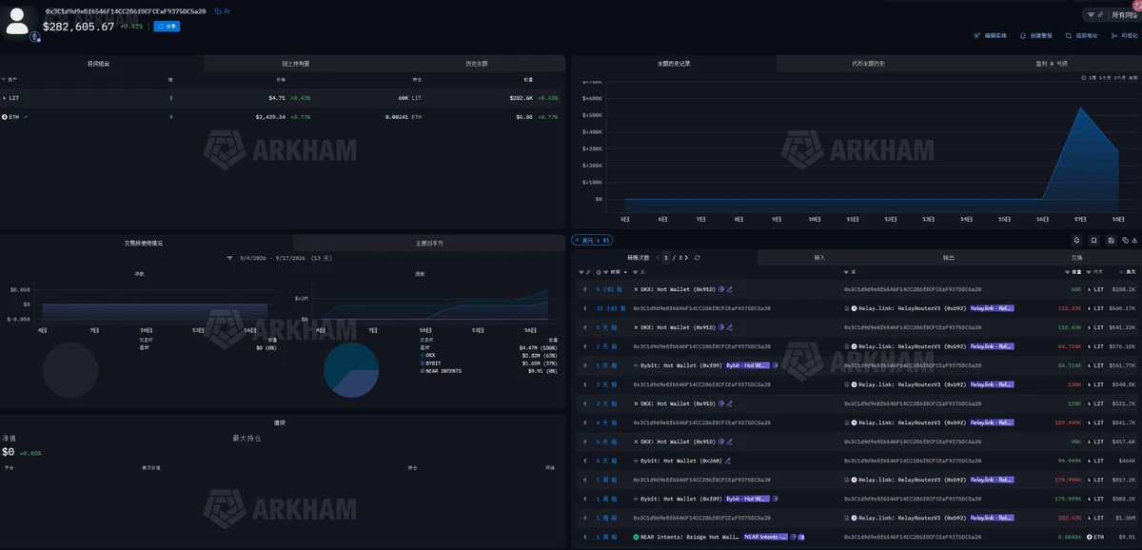Click the save icon above transfers table
This screenshot has height=550, width=1142.
(1113, 240)
